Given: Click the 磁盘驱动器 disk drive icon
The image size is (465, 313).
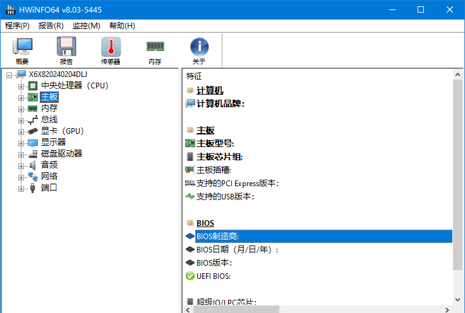Looking at the screenshot, I should pos(33,154).
